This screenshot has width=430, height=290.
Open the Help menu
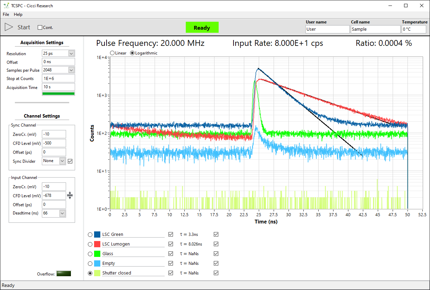(x=18, y=14)
